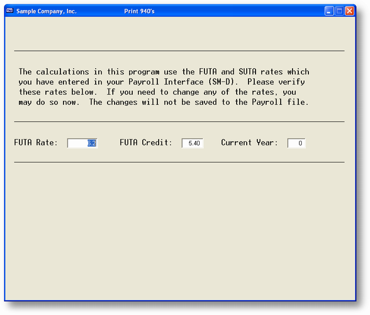Click "Sample Company, Inc." in the title bar
This screenshot has height=315, width=370.
pyautogui.click(x=46, y=11)
